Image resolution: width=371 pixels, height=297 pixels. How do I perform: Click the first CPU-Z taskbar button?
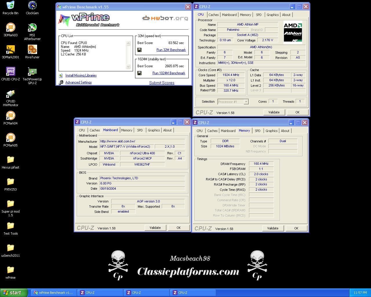click(x=100, y=293)
